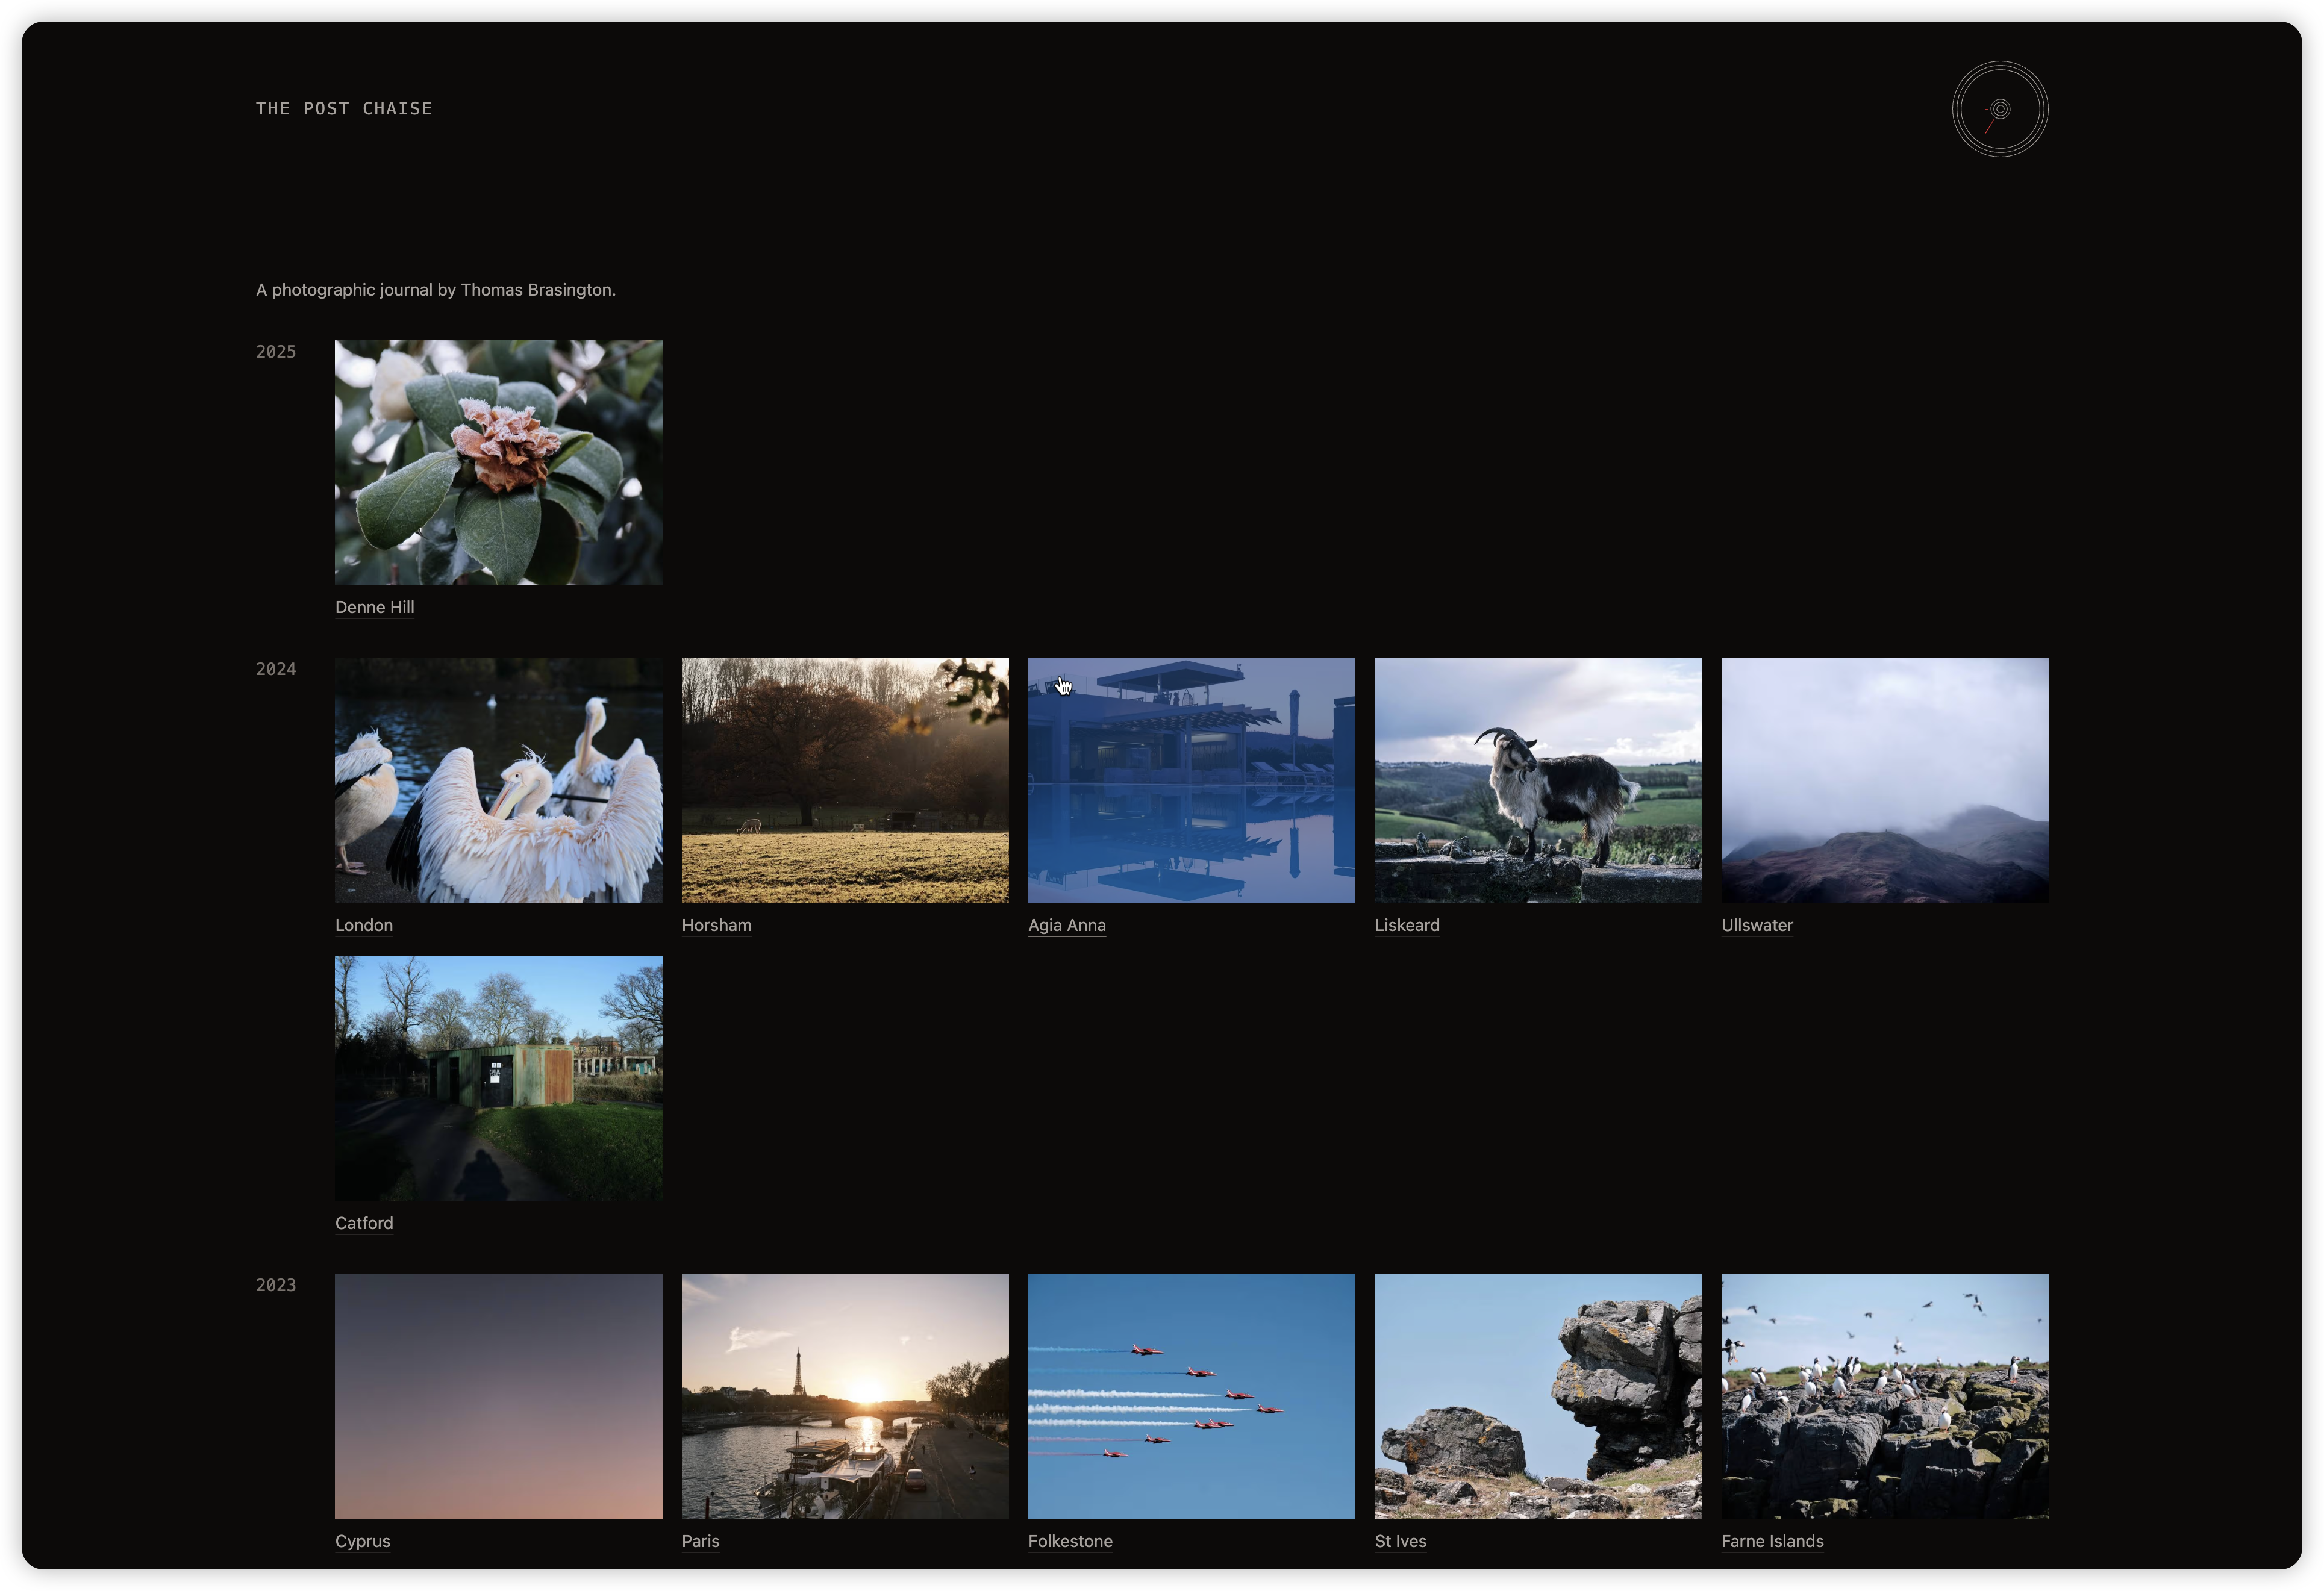Click the St Ives caption link
2324x1591 pixels.
pyautogui.click(x=1400, y=1541)
